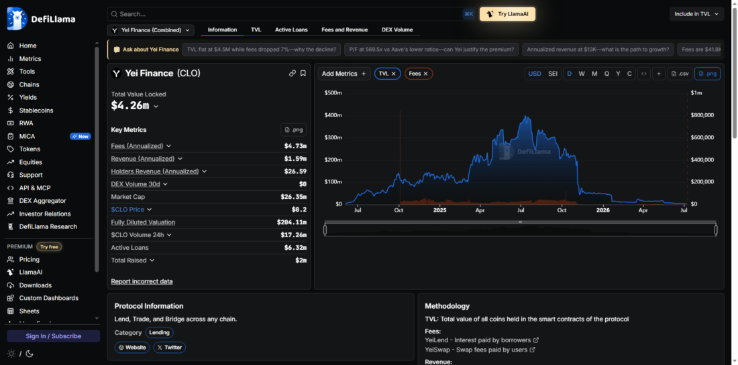Open Yei Finance (Combined) dropdown
This screenshot has height=365, width=738.
coord(150,30)
